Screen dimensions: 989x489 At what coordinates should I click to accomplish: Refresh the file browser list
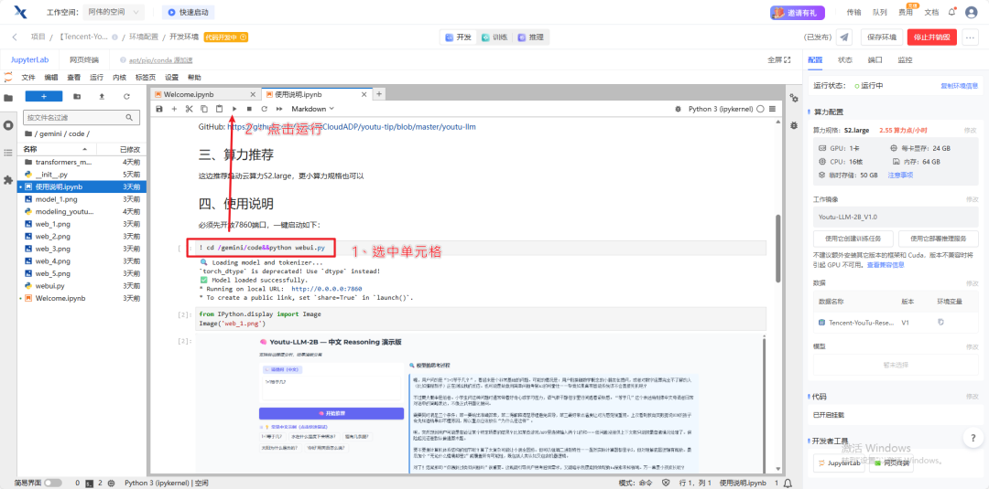pos(126,96)
